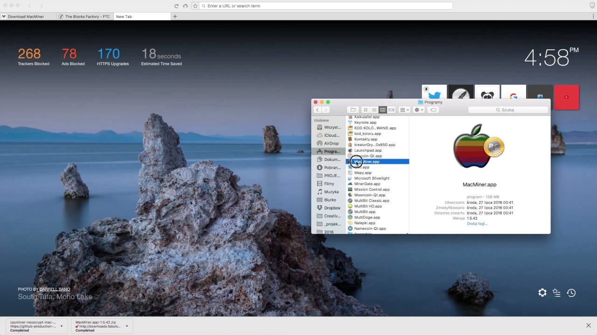Select Kontakty.app in the file list

[377, 139]
